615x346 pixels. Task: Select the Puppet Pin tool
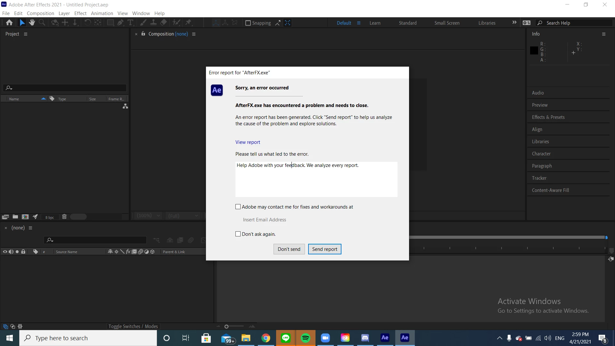pos(188,22)
